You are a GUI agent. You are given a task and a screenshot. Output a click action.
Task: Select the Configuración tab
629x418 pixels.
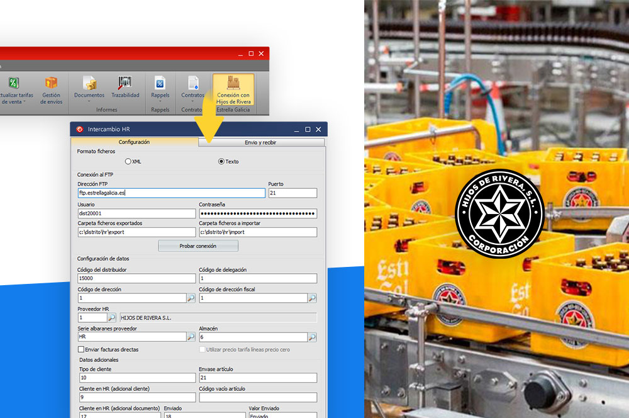click(x=134, y=142)
